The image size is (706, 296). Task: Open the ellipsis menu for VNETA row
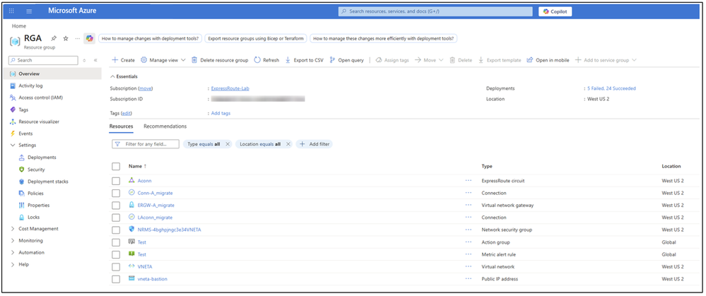[469, 267]
